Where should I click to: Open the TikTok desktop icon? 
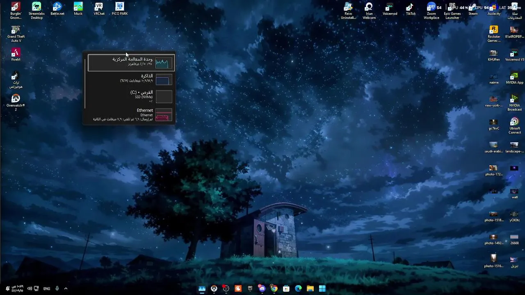[x=411, y=9]
